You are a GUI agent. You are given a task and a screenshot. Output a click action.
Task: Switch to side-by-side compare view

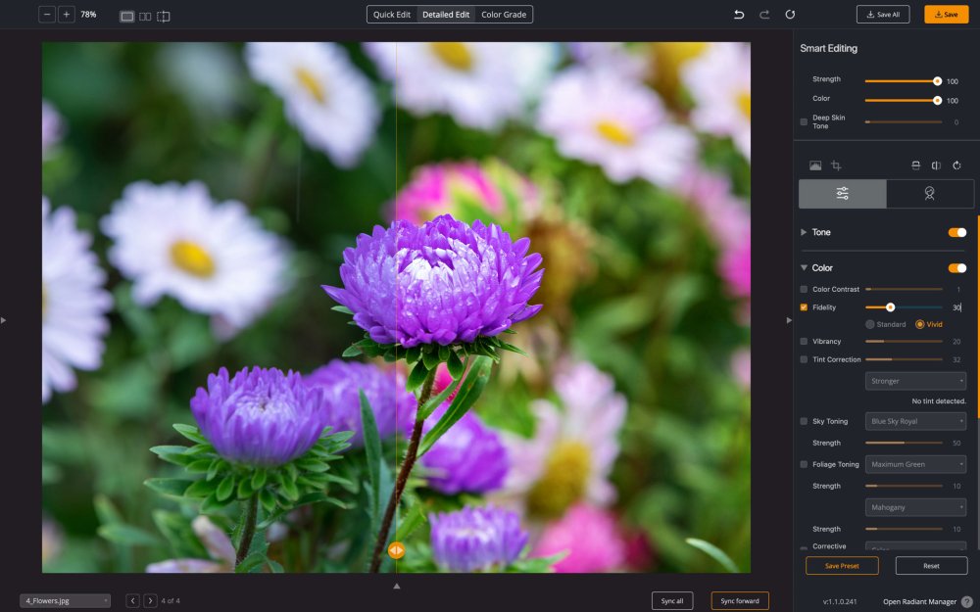[145, 17]
